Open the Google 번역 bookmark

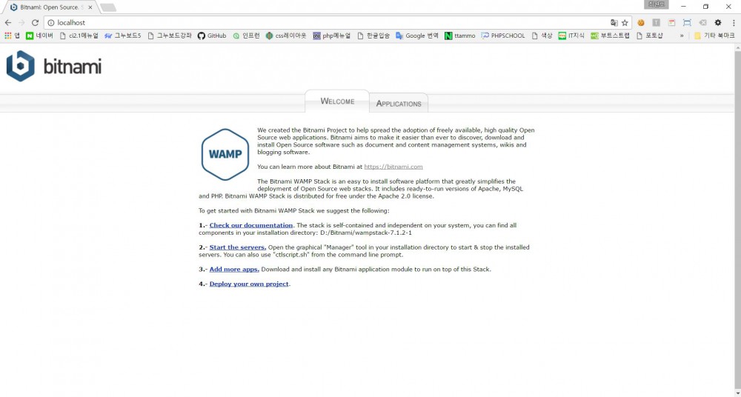(x=417, y=36)
